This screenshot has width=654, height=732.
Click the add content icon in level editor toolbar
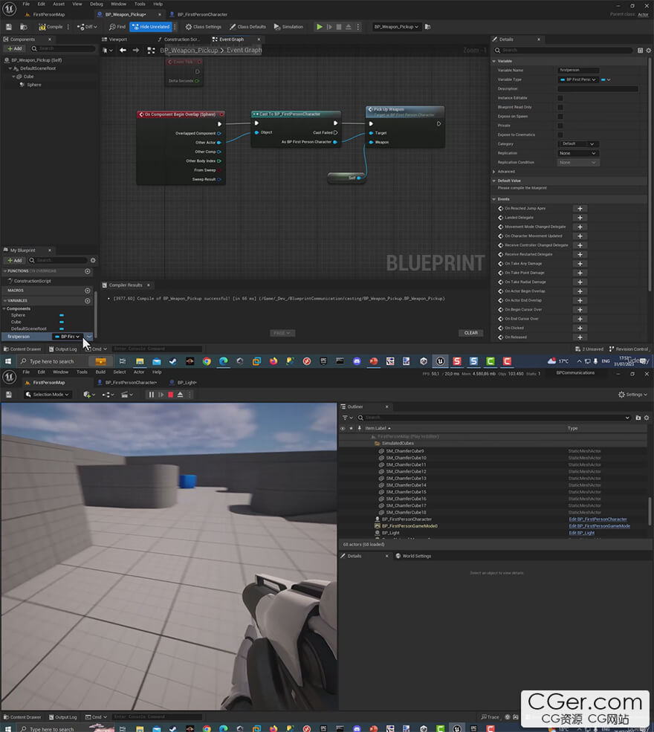[88, 395]
